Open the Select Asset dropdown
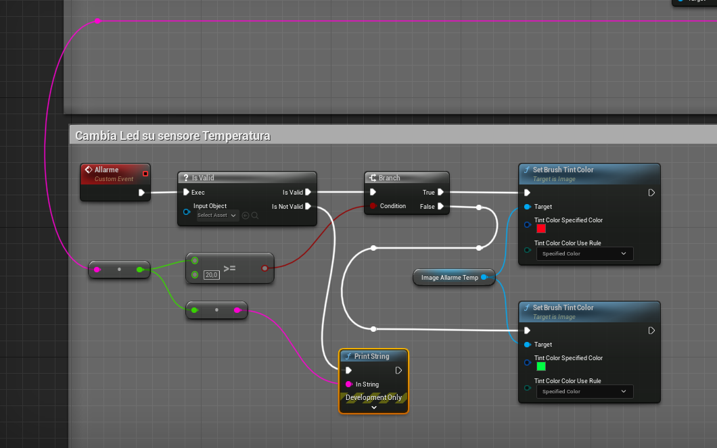The height and width of the screenshot is (448, 717). point(216,216)
